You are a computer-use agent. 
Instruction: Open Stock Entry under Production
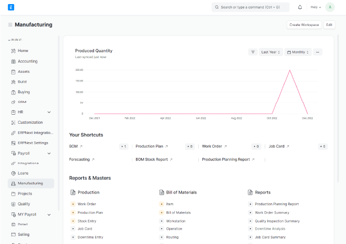tap(87, 221)
